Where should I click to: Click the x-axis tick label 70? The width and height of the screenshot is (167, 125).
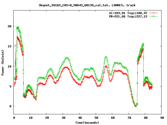coord(129,118)
